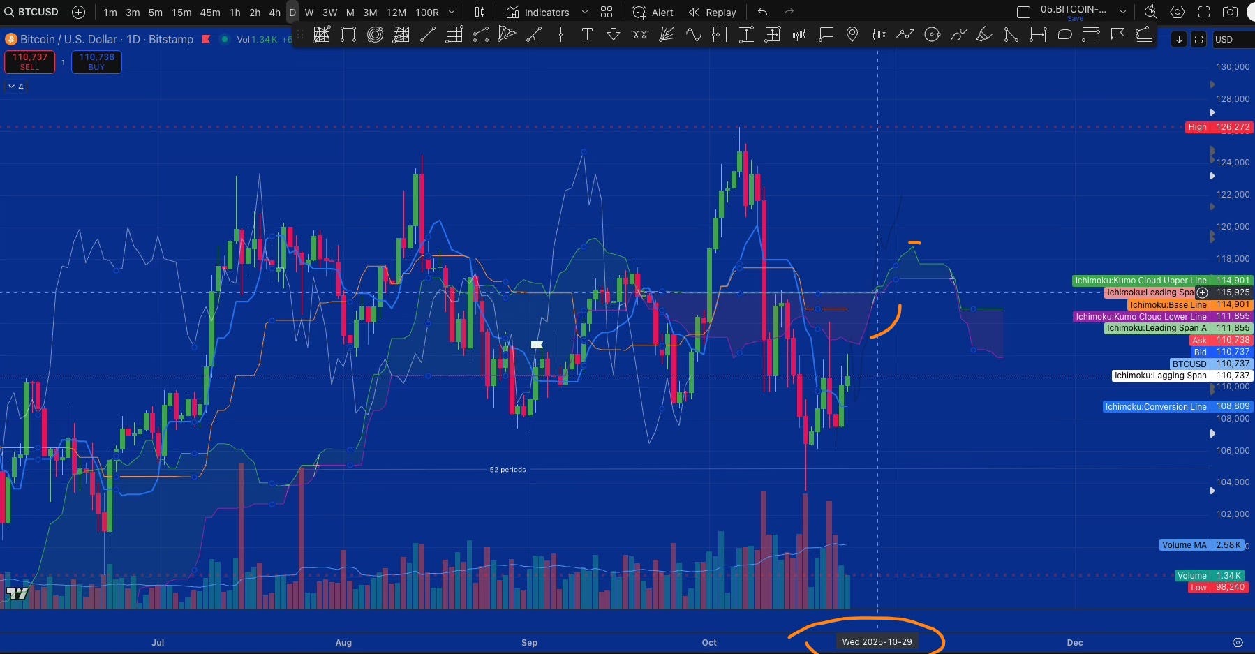Select the Date and price range tool
The width and height of the screenshot is (1255, 654).
[x=773, y=34]
